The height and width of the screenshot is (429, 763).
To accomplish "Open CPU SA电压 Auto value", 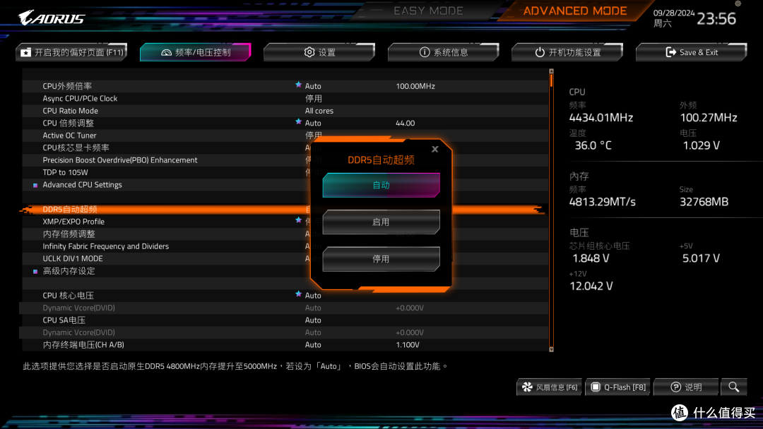I will tap(313, 320).
